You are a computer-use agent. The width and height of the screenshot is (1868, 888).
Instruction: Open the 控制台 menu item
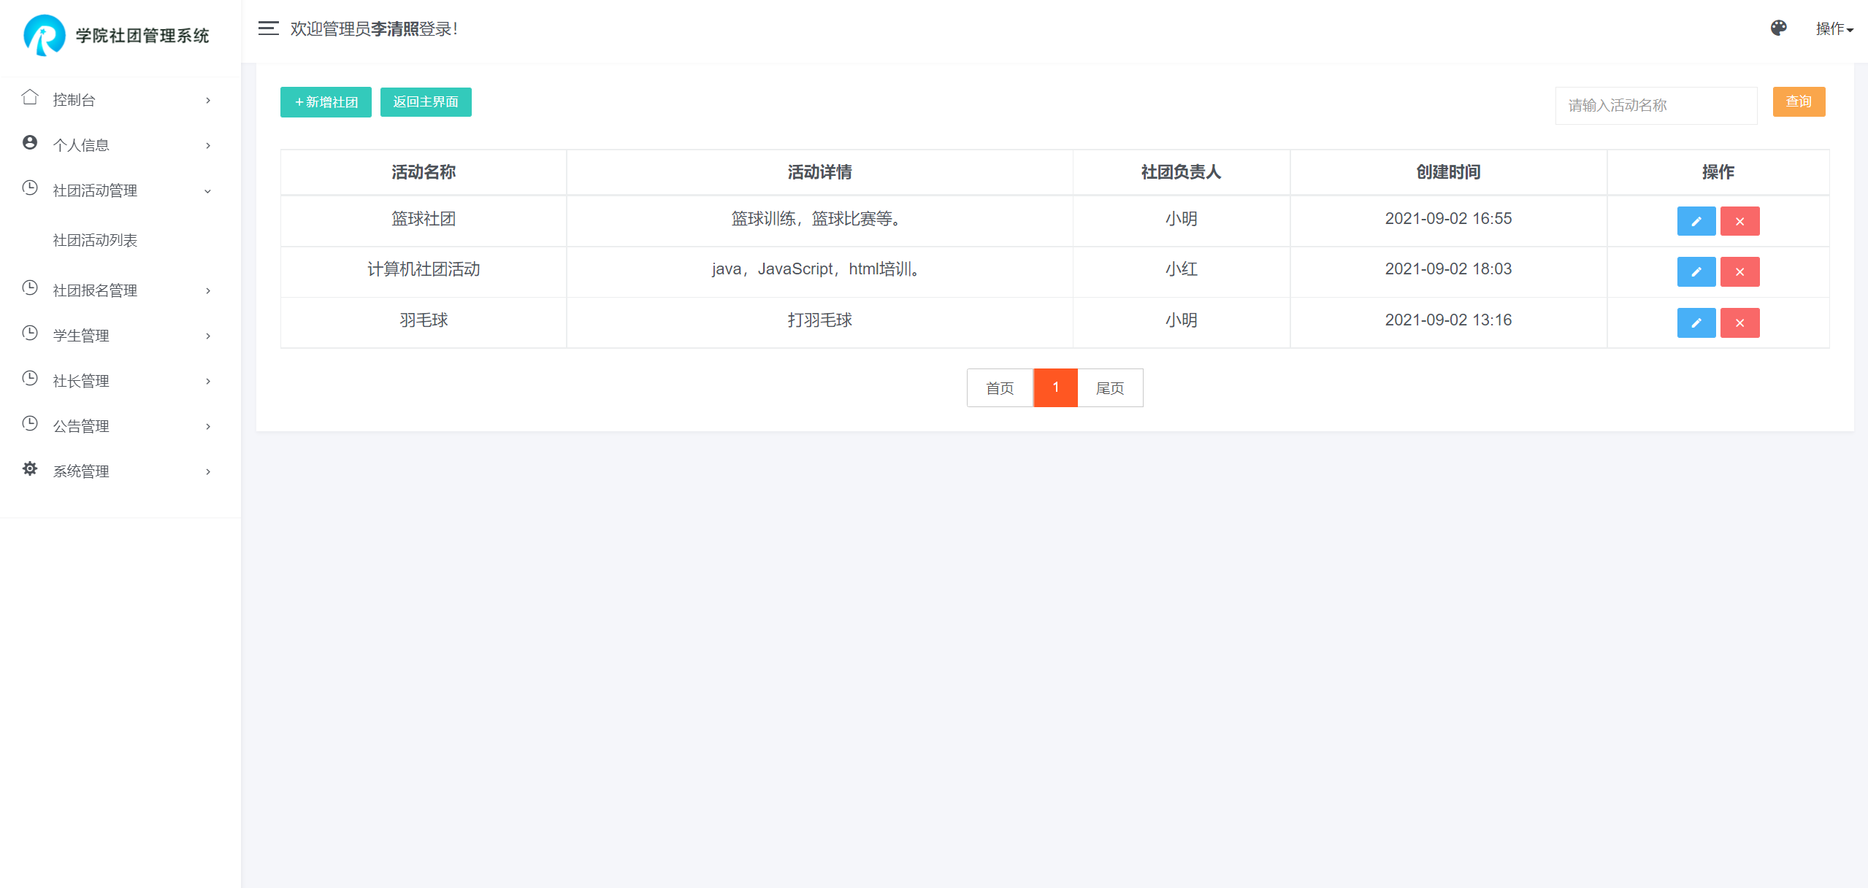[117, 100]
